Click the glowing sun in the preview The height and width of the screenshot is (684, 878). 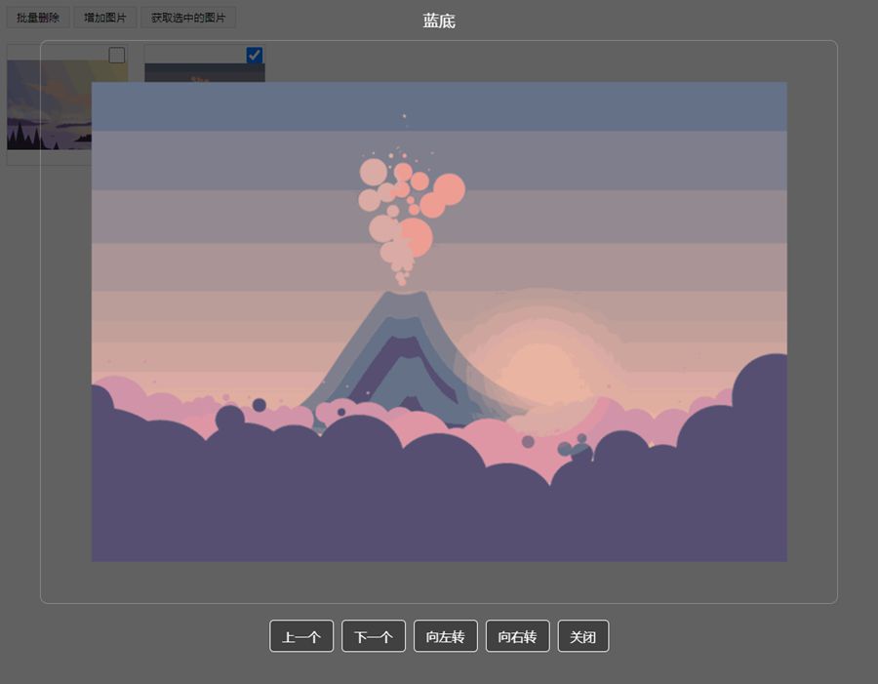541,371
